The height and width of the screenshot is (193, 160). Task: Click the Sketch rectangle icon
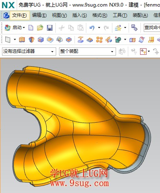click(8, 40)
